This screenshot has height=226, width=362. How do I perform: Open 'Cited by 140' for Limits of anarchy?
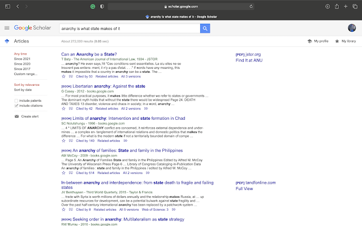point(85,141)
